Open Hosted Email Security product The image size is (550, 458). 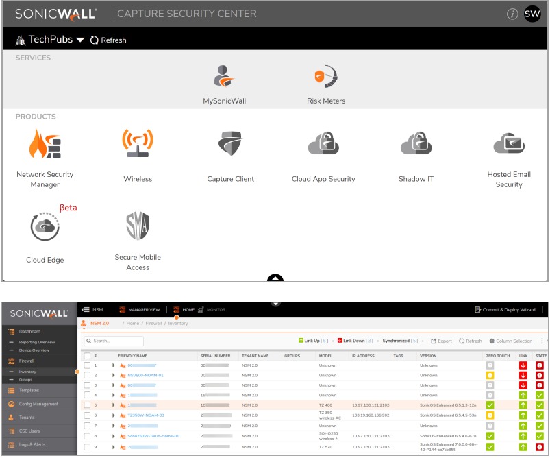coord(509,160)
